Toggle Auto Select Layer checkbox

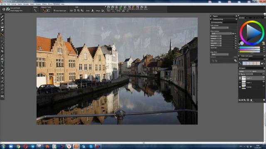point(54,11)
